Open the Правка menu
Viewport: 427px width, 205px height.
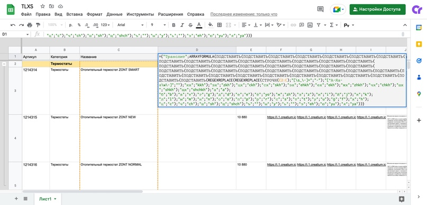coord(43,14)
